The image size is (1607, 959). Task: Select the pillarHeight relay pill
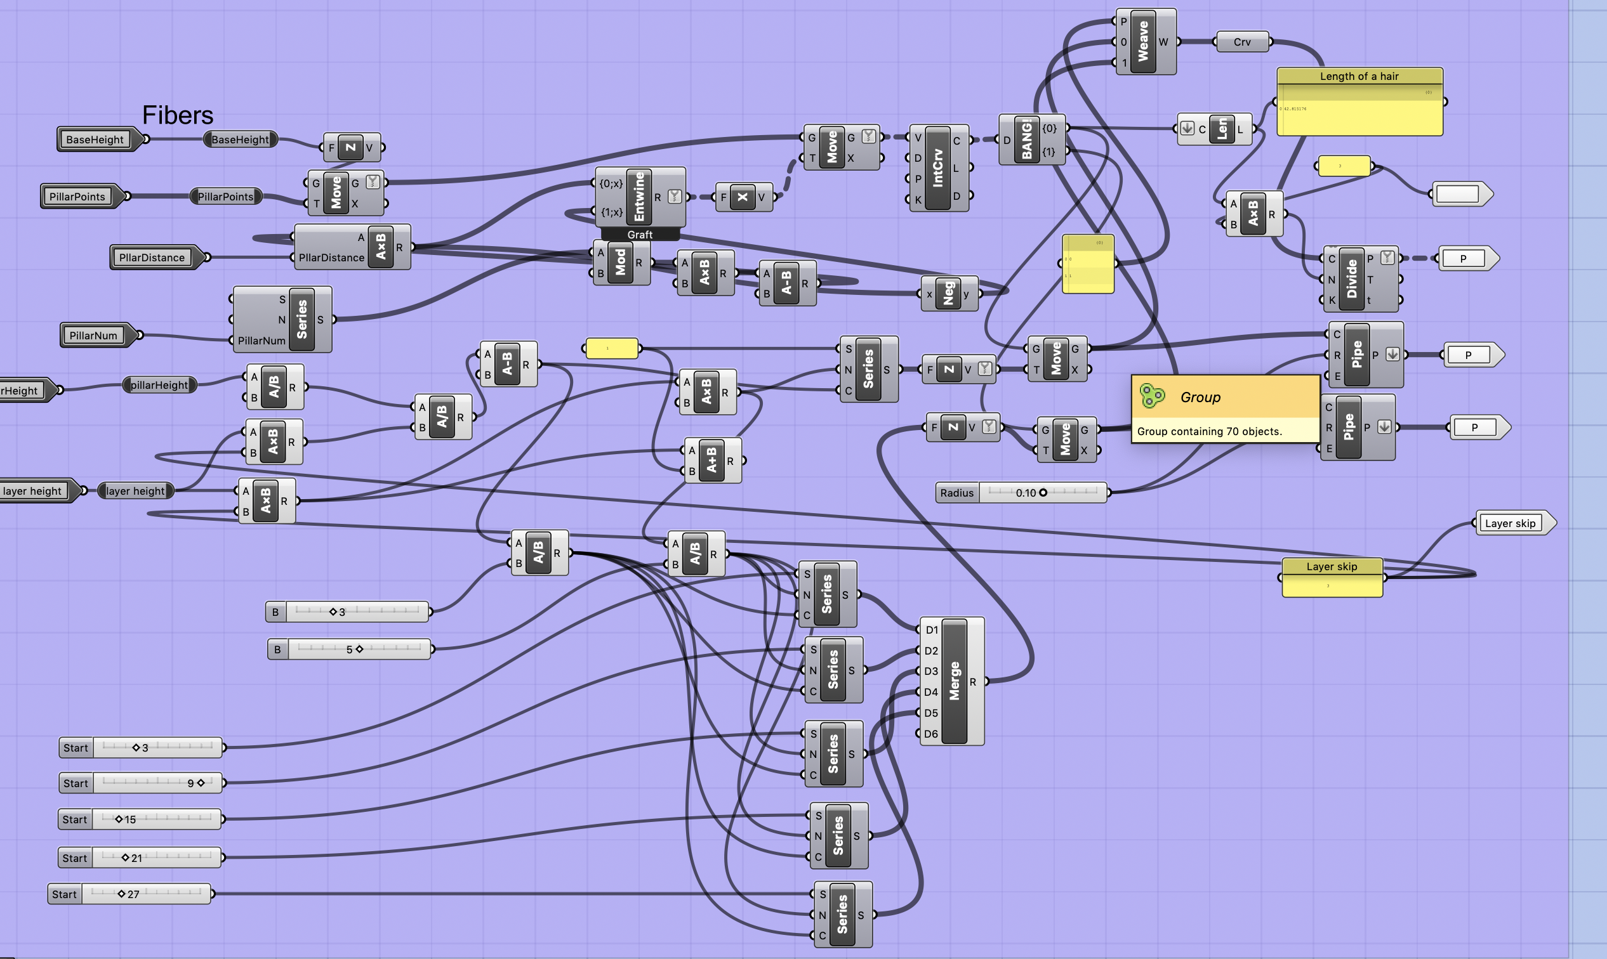[x=159, y=385]
